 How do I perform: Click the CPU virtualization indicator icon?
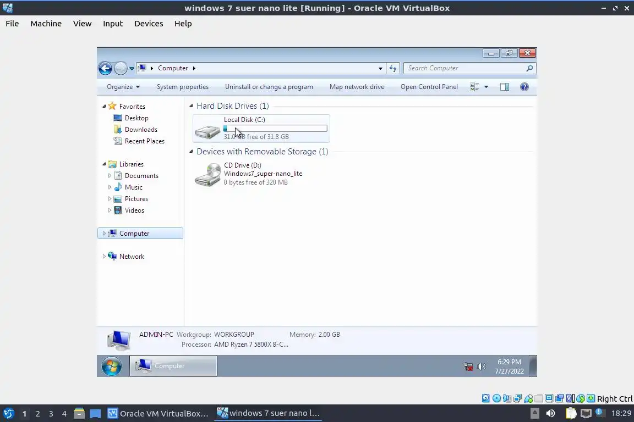click(570, 398)
